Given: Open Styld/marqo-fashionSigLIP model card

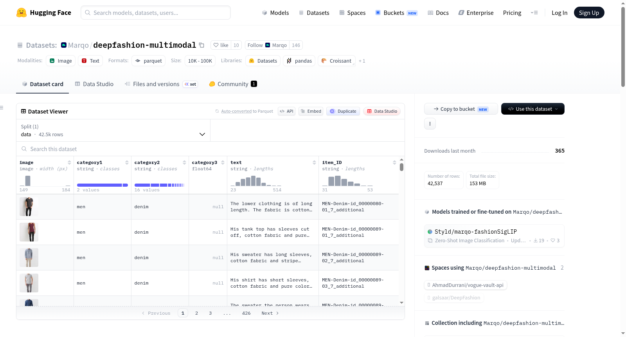Looking at the screenshot, I should coord(494,236).
